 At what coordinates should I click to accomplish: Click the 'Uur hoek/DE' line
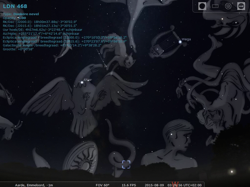(x=42, y=30)
